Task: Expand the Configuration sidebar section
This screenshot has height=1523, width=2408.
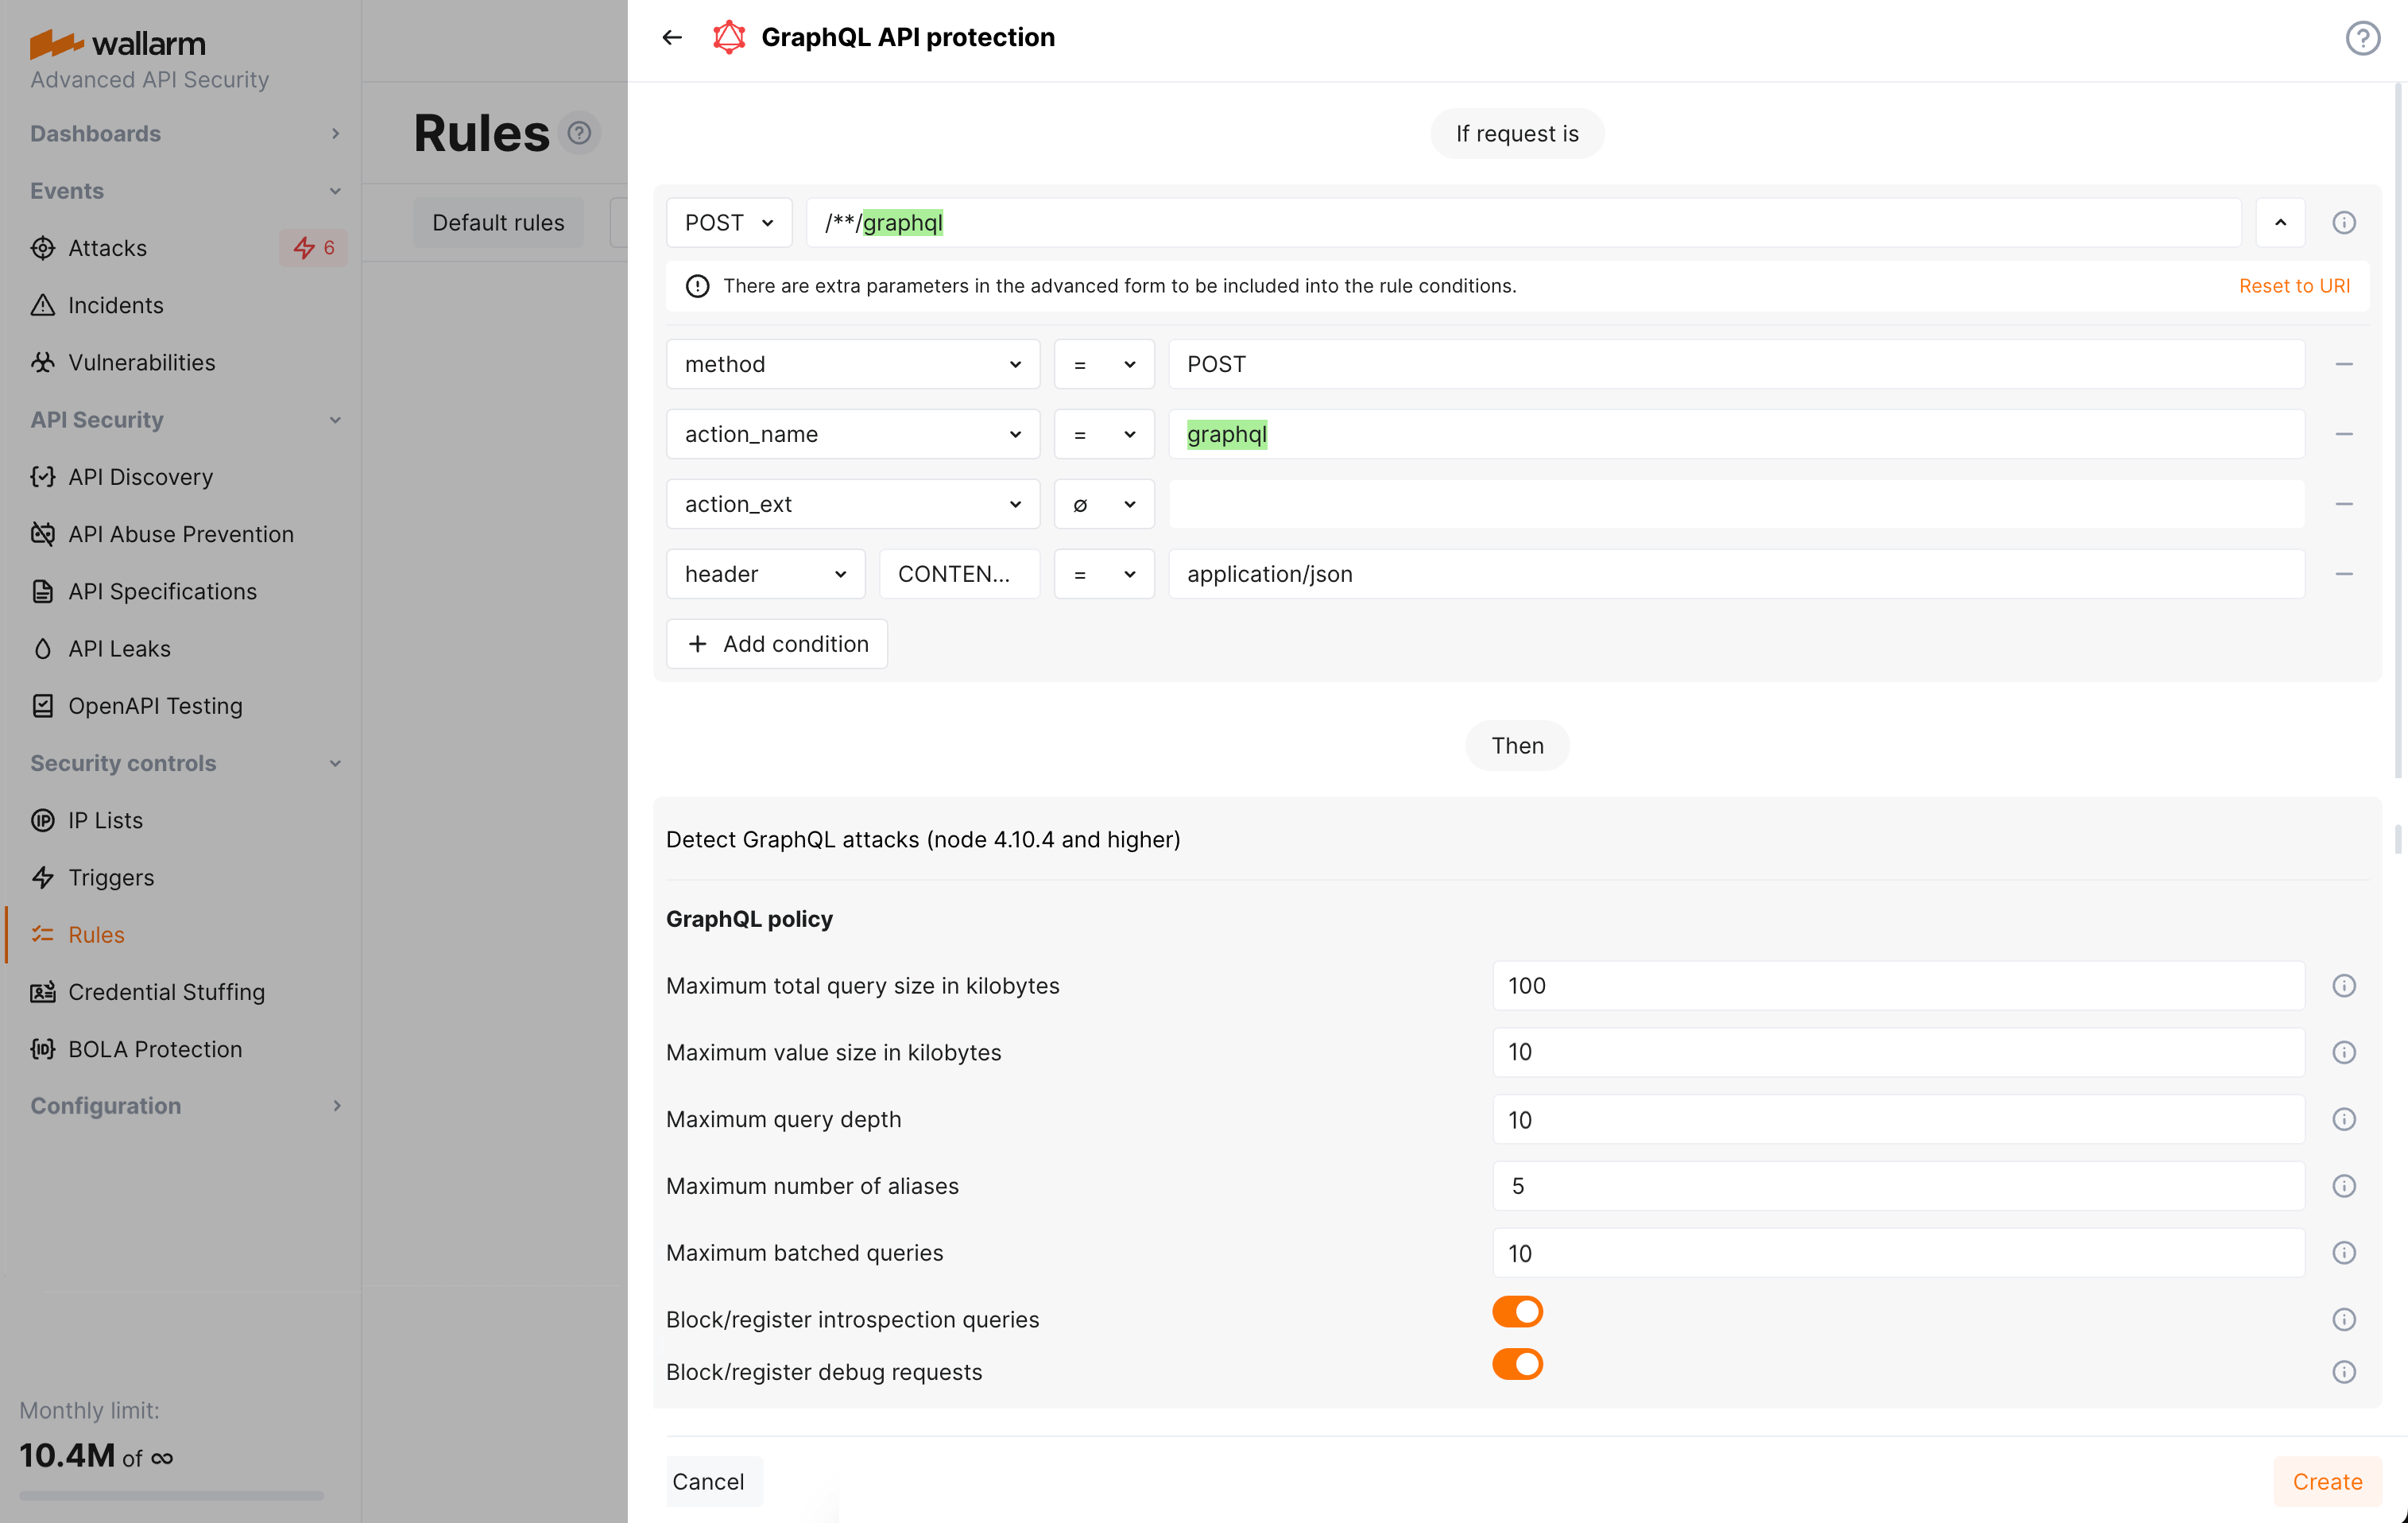Action: 106,1105
